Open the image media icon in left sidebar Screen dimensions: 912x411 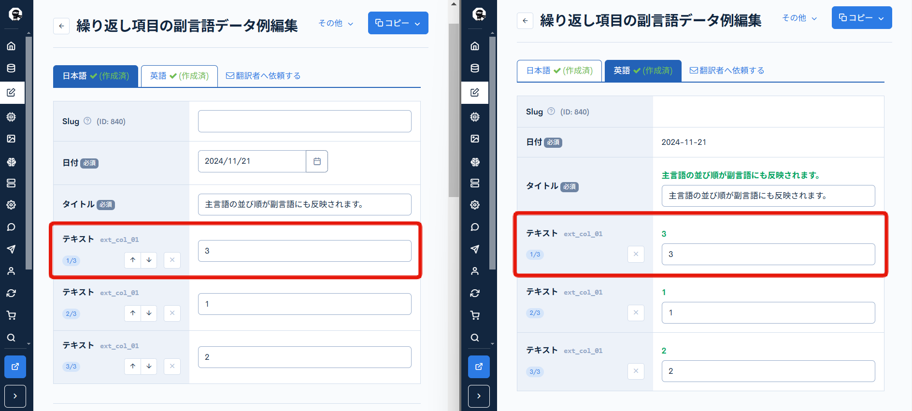click(x=11, y=139)
